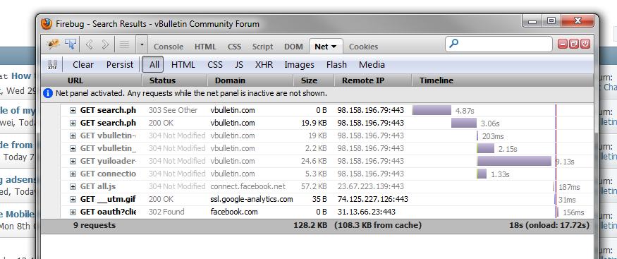Click the Clear button

83,64
